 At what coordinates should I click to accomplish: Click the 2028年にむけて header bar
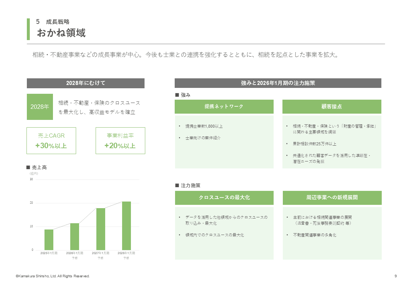pyautogui.click(x=86, y=83)
